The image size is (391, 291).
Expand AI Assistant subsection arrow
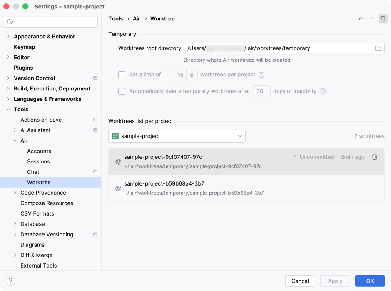click(x=15, y=130)
